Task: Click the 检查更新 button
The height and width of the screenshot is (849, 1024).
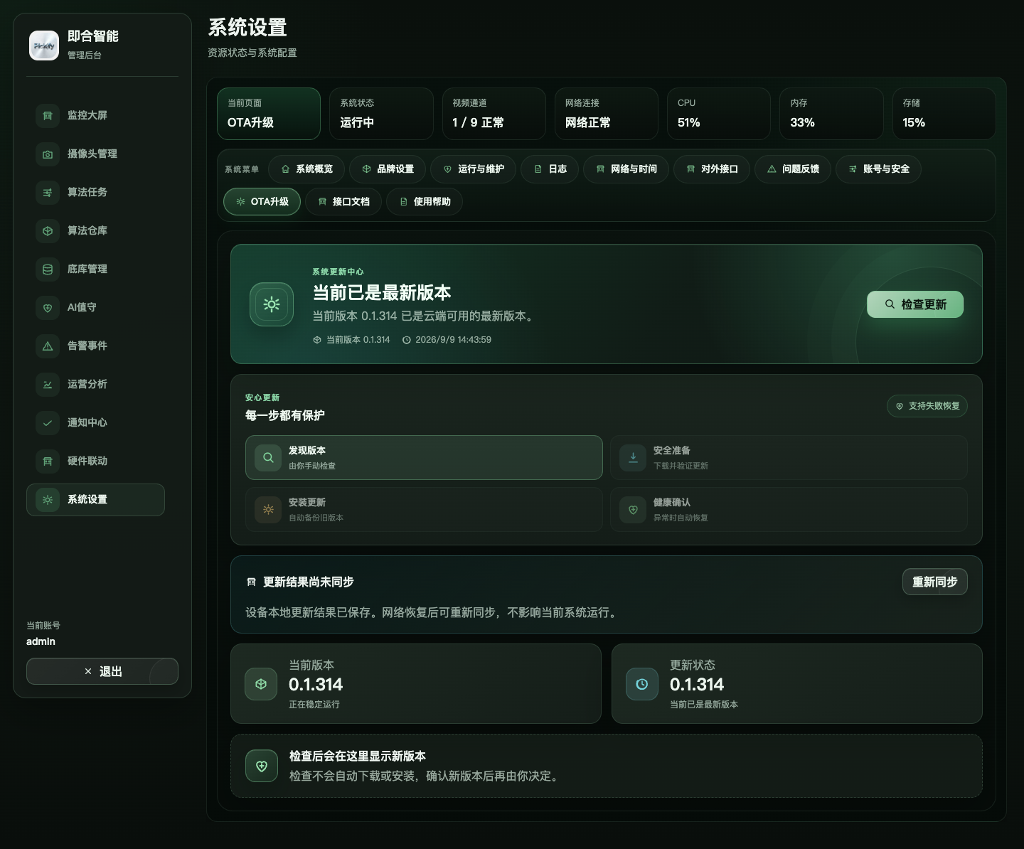Action: click(915, 304)
